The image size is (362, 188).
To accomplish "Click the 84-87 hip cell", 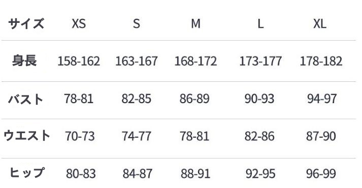I will 138,174.
